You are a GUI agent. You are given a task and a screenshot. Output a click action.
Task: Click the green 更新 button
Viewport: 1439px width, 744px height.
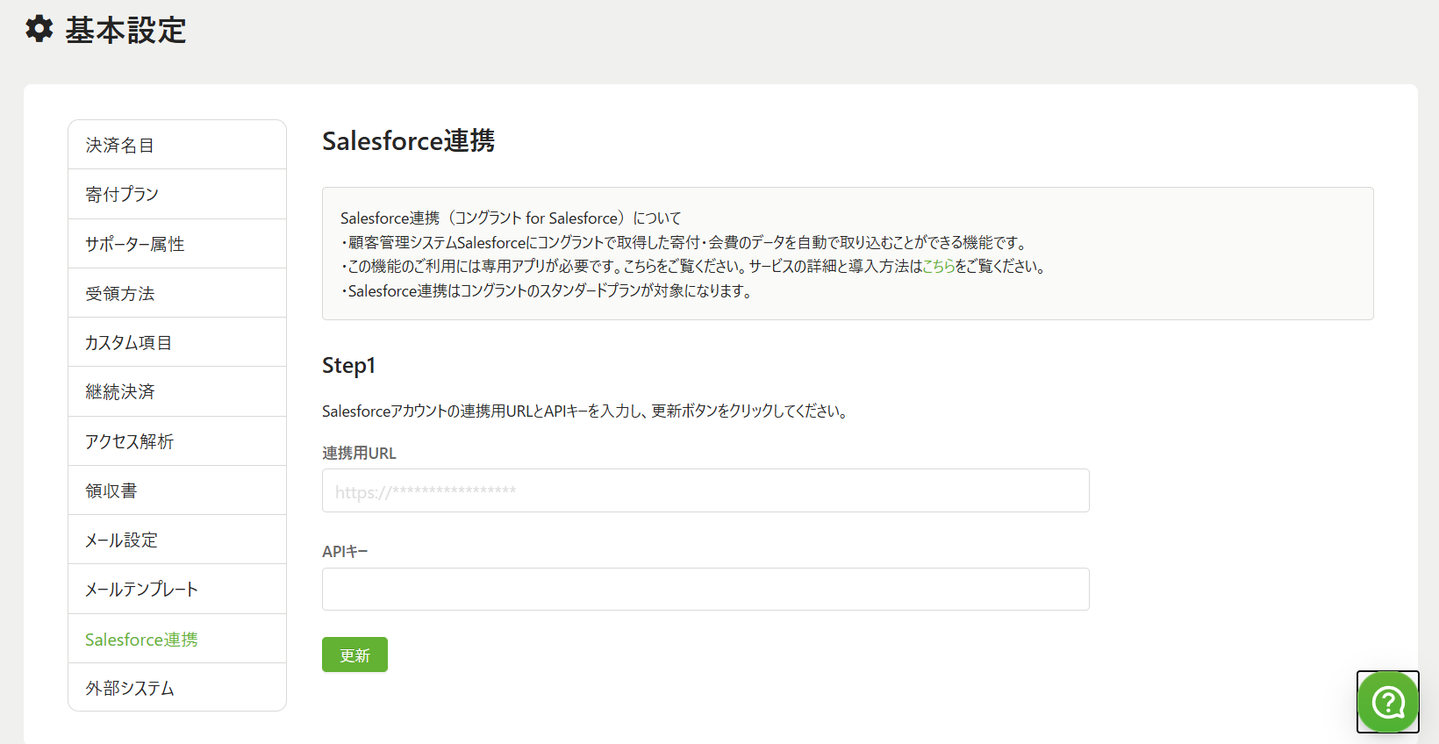click(x=354, y=655)
